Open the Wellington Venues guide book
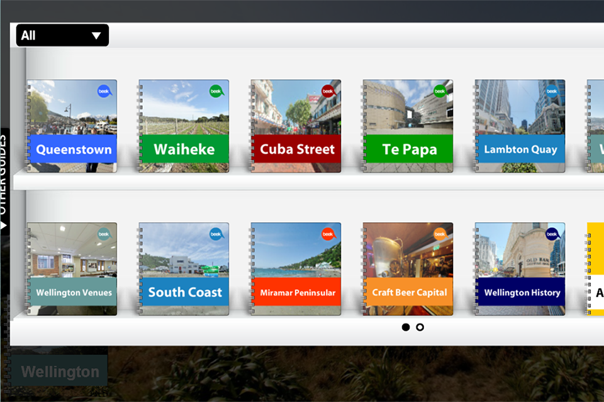 (72, 269)
